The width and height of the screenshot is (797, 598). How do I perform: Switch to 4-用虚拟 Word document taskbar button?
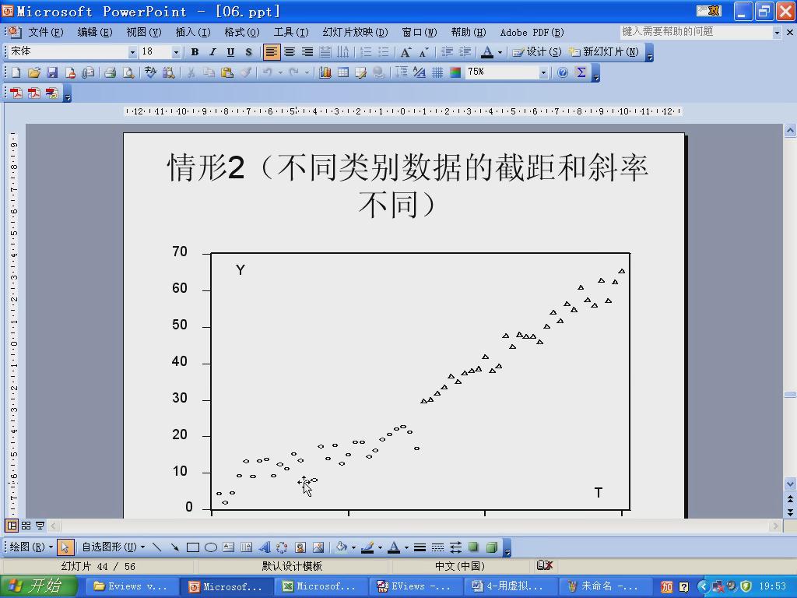(x=509, y=586)
